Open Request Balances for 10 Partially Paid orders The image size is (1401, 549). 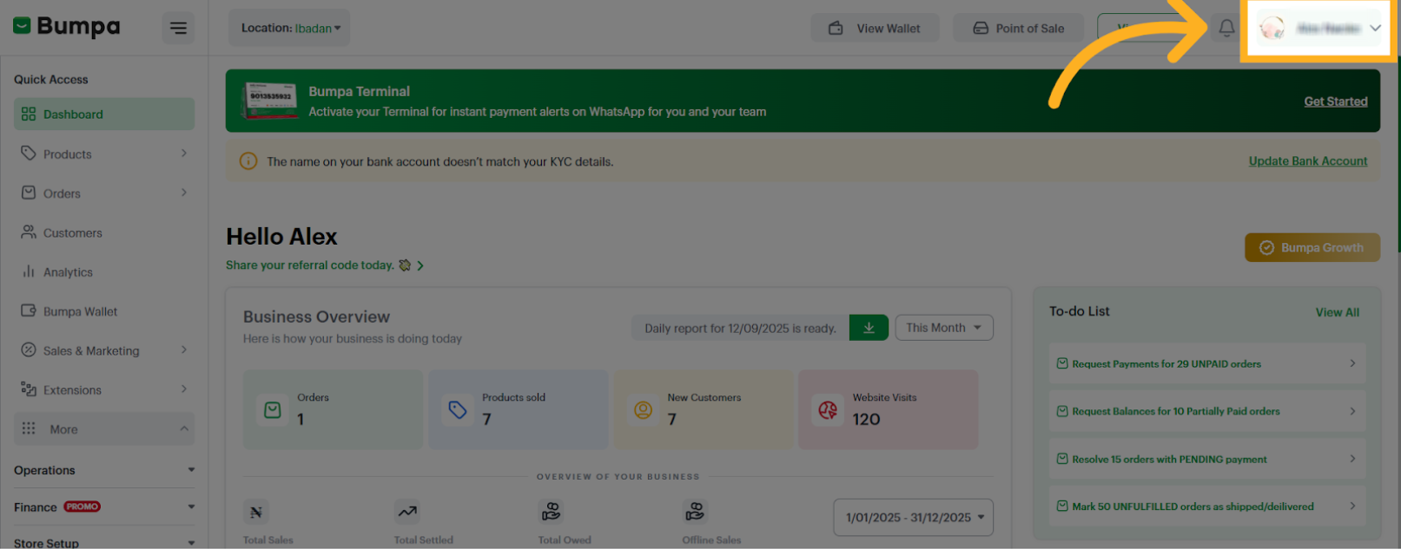(x=1206, y=411)
